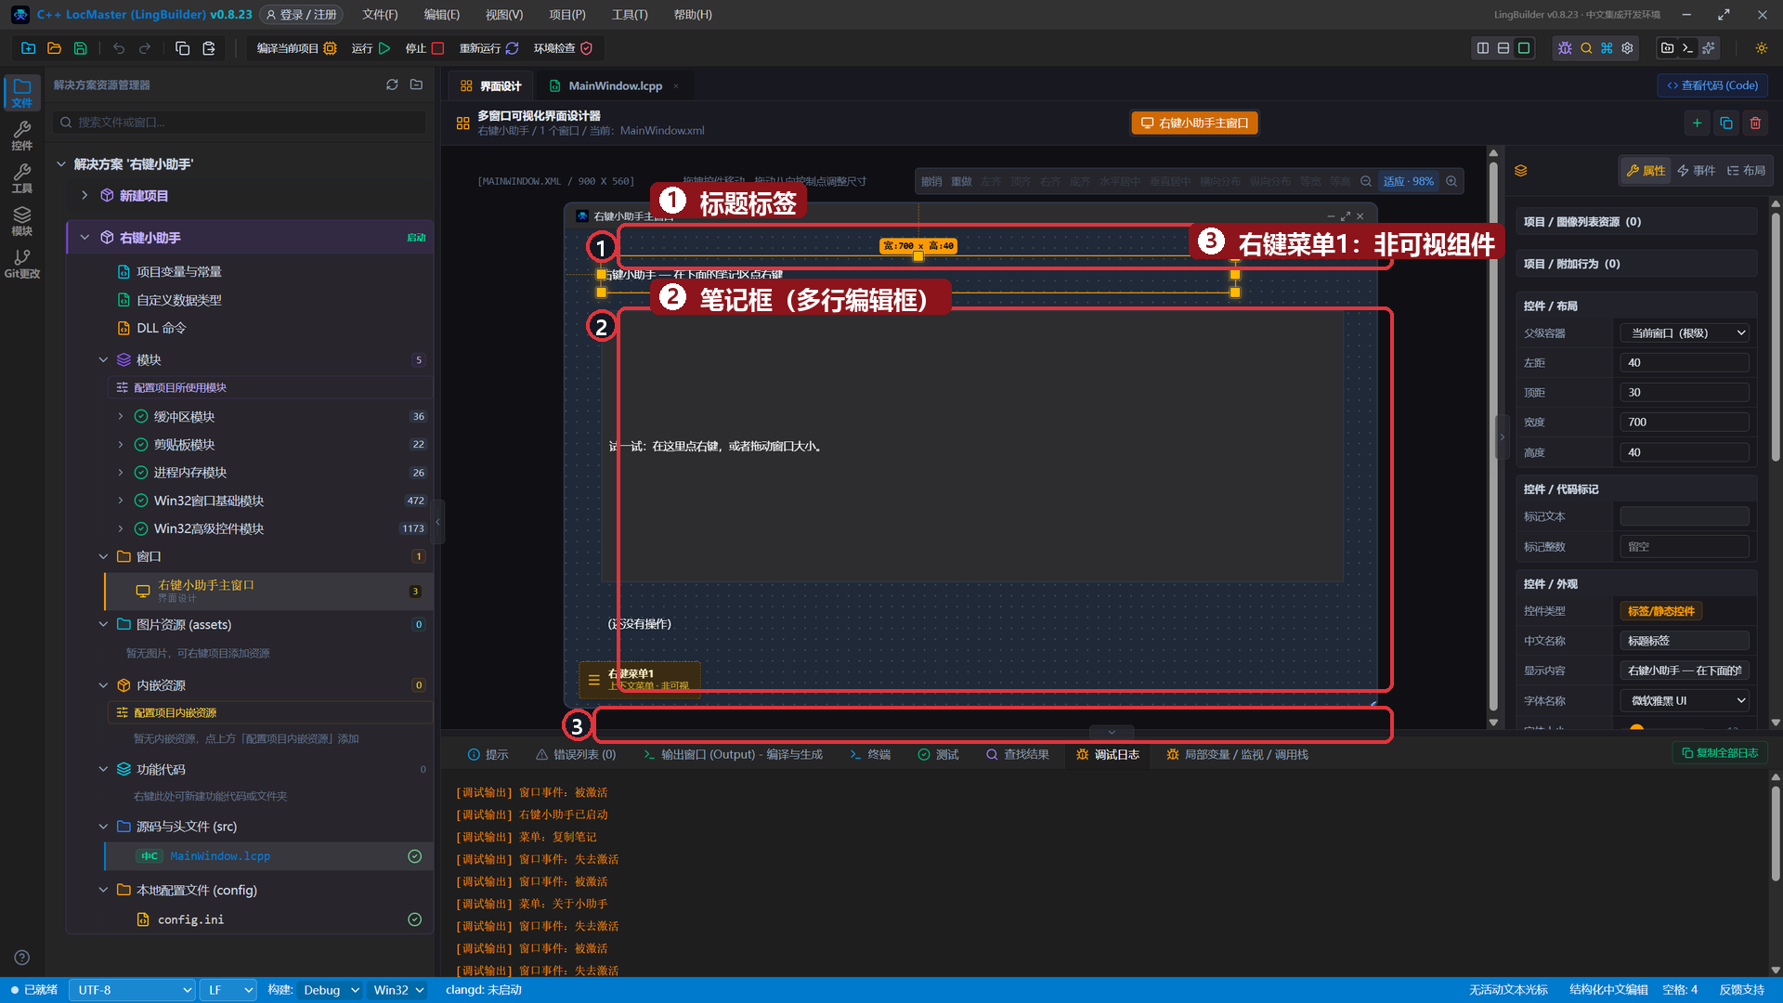Click the 搜索文件或窗口 search field
This screenshot has height=1003, width=1783.
[241, 123]
